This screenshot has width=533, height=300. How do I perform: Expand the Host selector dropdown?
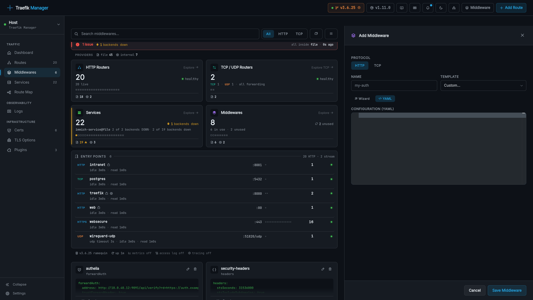click(x=32, y=25)
